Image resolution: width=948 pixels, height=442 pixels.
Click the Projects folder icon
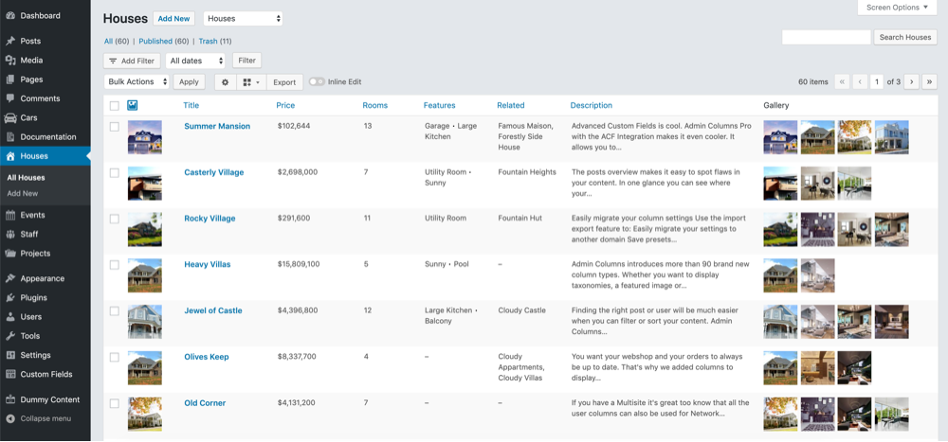pyautogui.click(x=10, y=254)
